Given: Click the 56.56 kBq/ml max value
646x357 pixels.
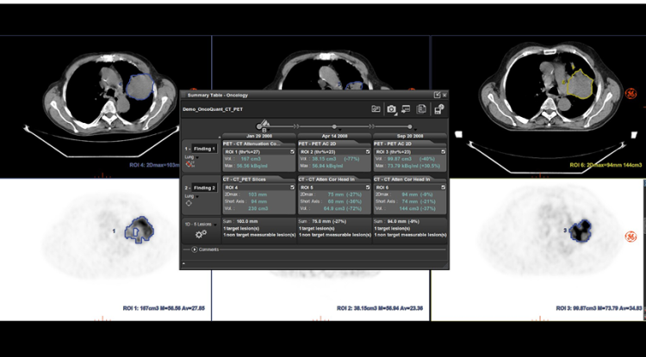Looking at the screenshot, I should (x=252, y=166).
